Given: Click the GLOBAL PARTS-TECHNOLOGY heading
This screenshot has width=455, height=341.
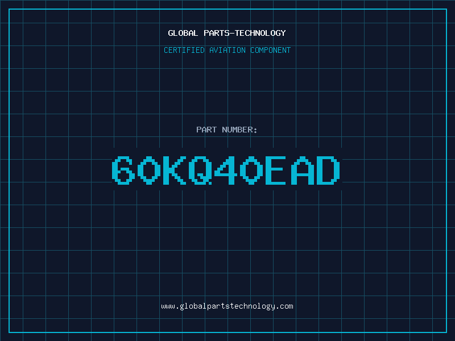Looking at the screenshot, I should [227, 33].
